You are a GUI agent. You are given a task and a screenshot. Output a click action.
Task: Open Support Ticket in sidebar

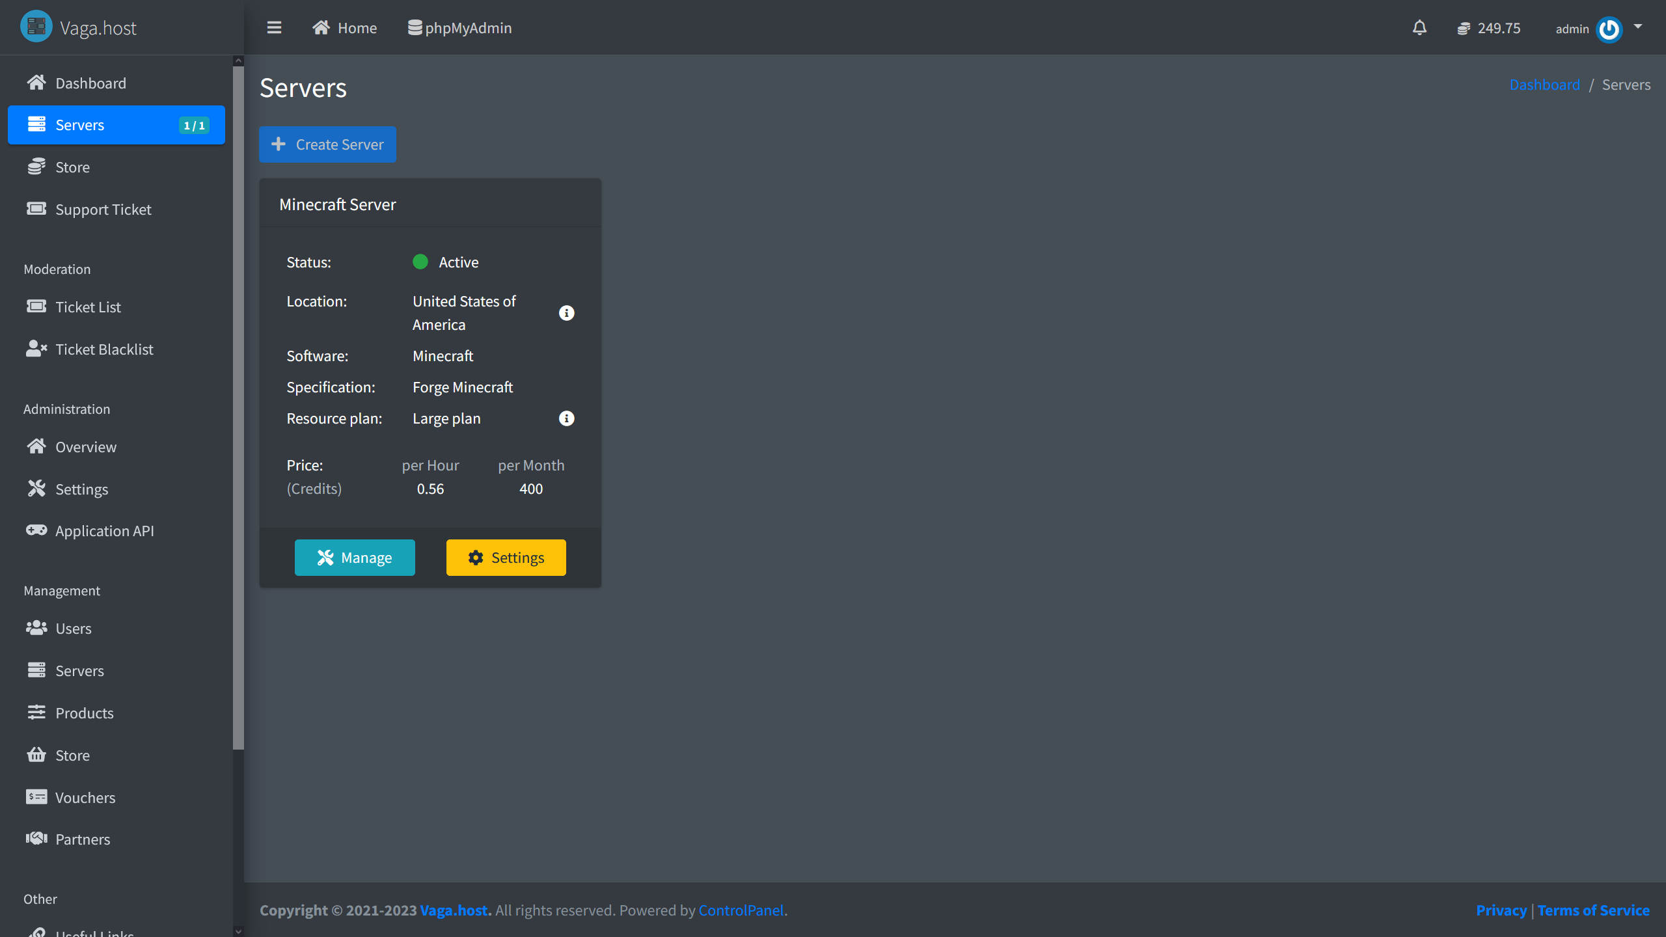click(x=103, y=210)
